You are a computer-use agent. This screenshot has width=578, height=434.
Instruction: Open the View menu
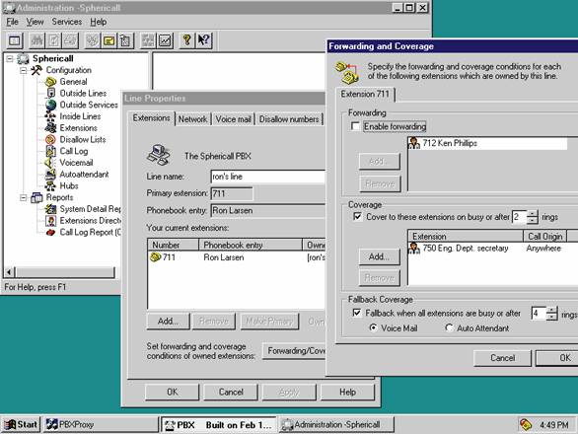pos(35,22)
